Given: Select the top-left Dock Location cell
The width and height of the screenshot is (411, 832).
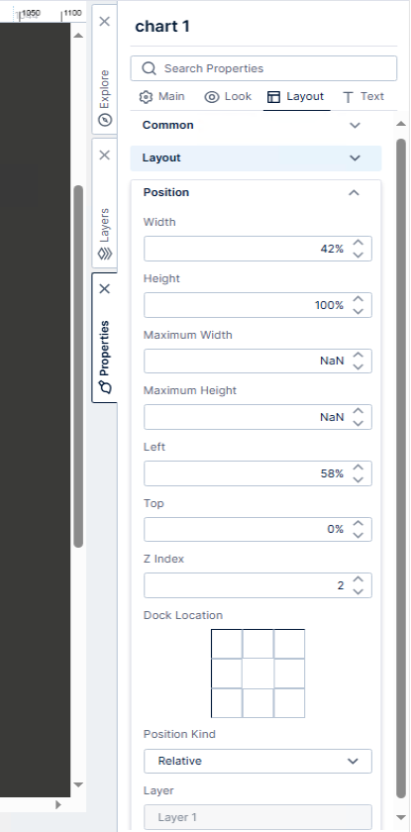Looking at the screenshot, I should coord(227,644).
